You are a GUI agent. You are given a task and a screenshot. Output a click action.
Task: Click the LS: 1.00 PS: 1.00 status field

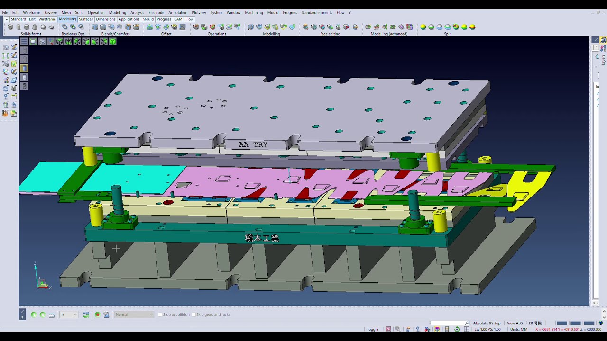(487, 329)
